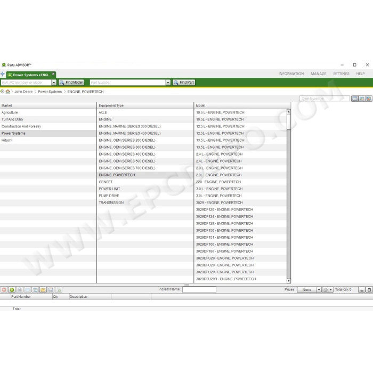Select the Power Systems >ENGI... tab
Screen dimensions: 373x373
30,75
